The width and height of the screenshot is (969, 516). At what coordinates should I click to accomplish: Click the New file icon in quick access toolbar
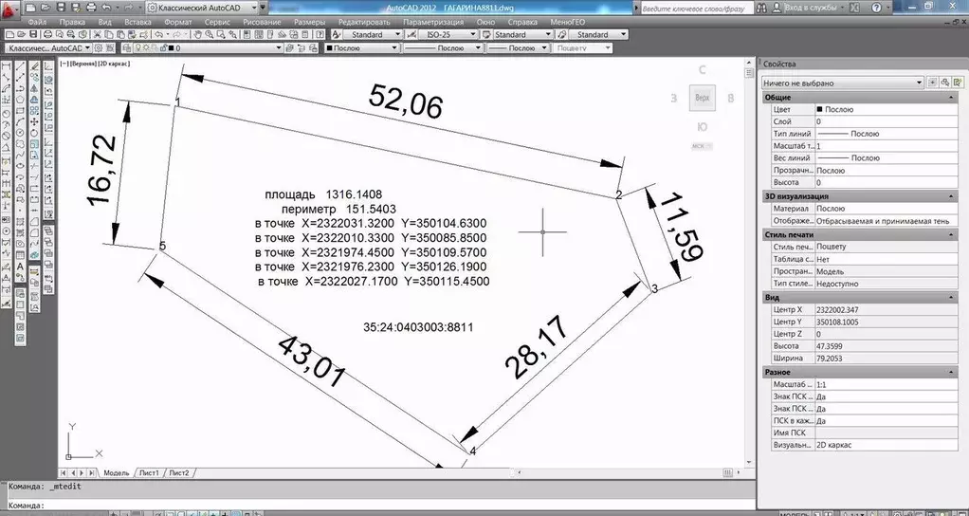[x=30, y=8]
